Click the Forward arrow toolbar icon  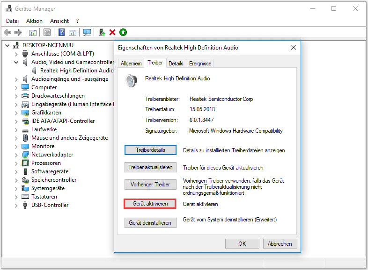tap(18, 32)
